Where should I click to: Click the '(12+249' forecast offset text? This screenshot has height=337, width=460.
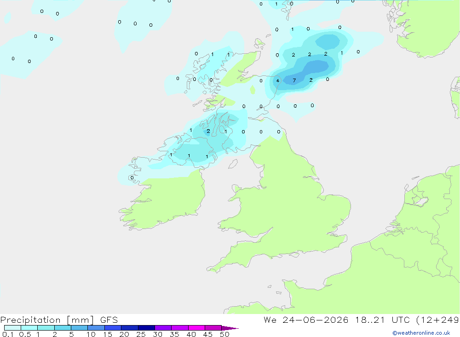pyautogui.click(x=438, y=320)
